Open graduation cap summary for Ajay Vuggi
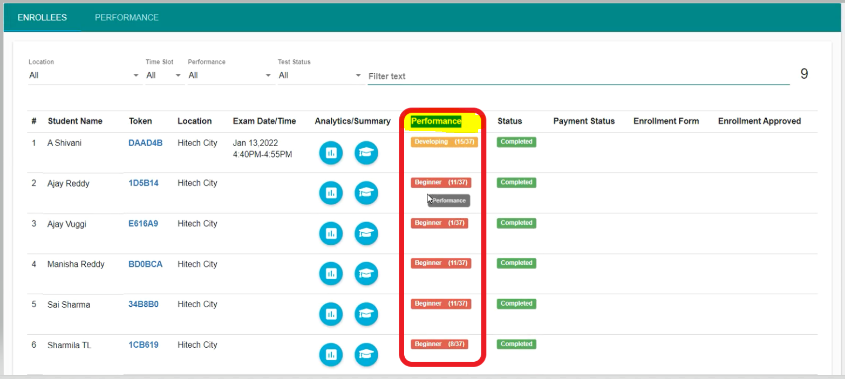Screen dimensions: 845x379 pyautogui.click(x=366, y=234)
